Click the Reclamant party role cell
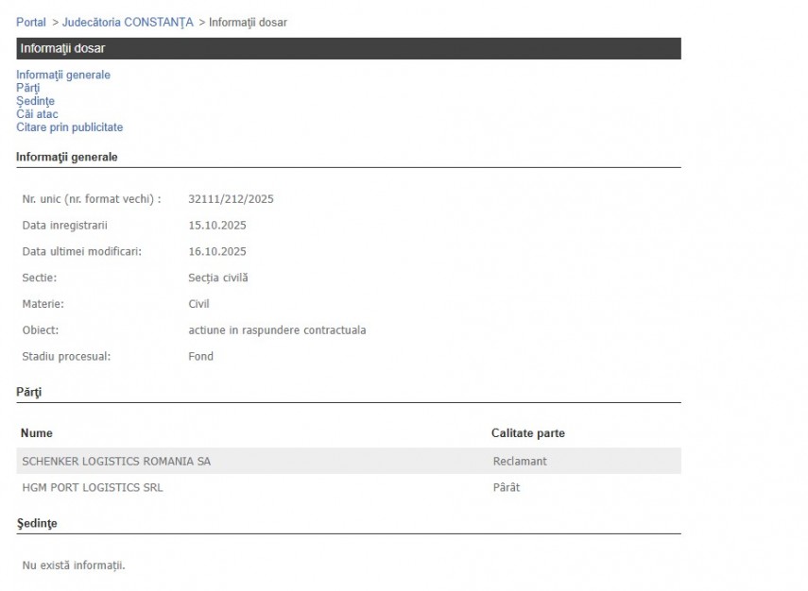This screenshot has width=808, height=591. point(520,462)
